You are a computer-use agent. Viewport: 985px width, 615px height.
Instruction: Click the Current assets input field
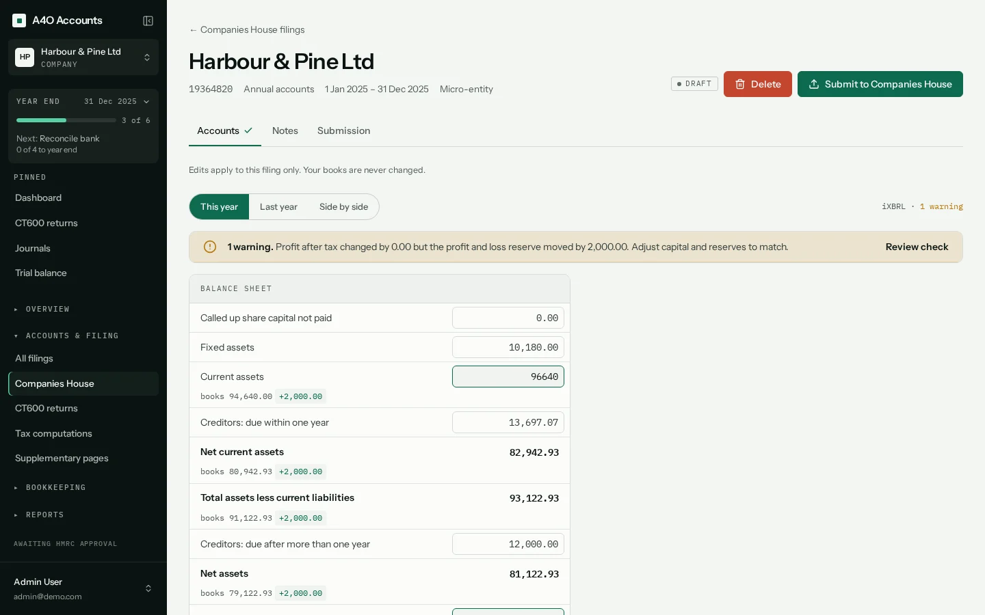click(508, 377)
